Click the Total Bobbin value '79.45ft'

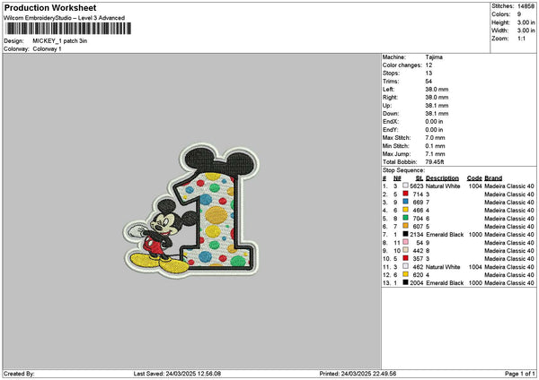[x=435, y=162]
